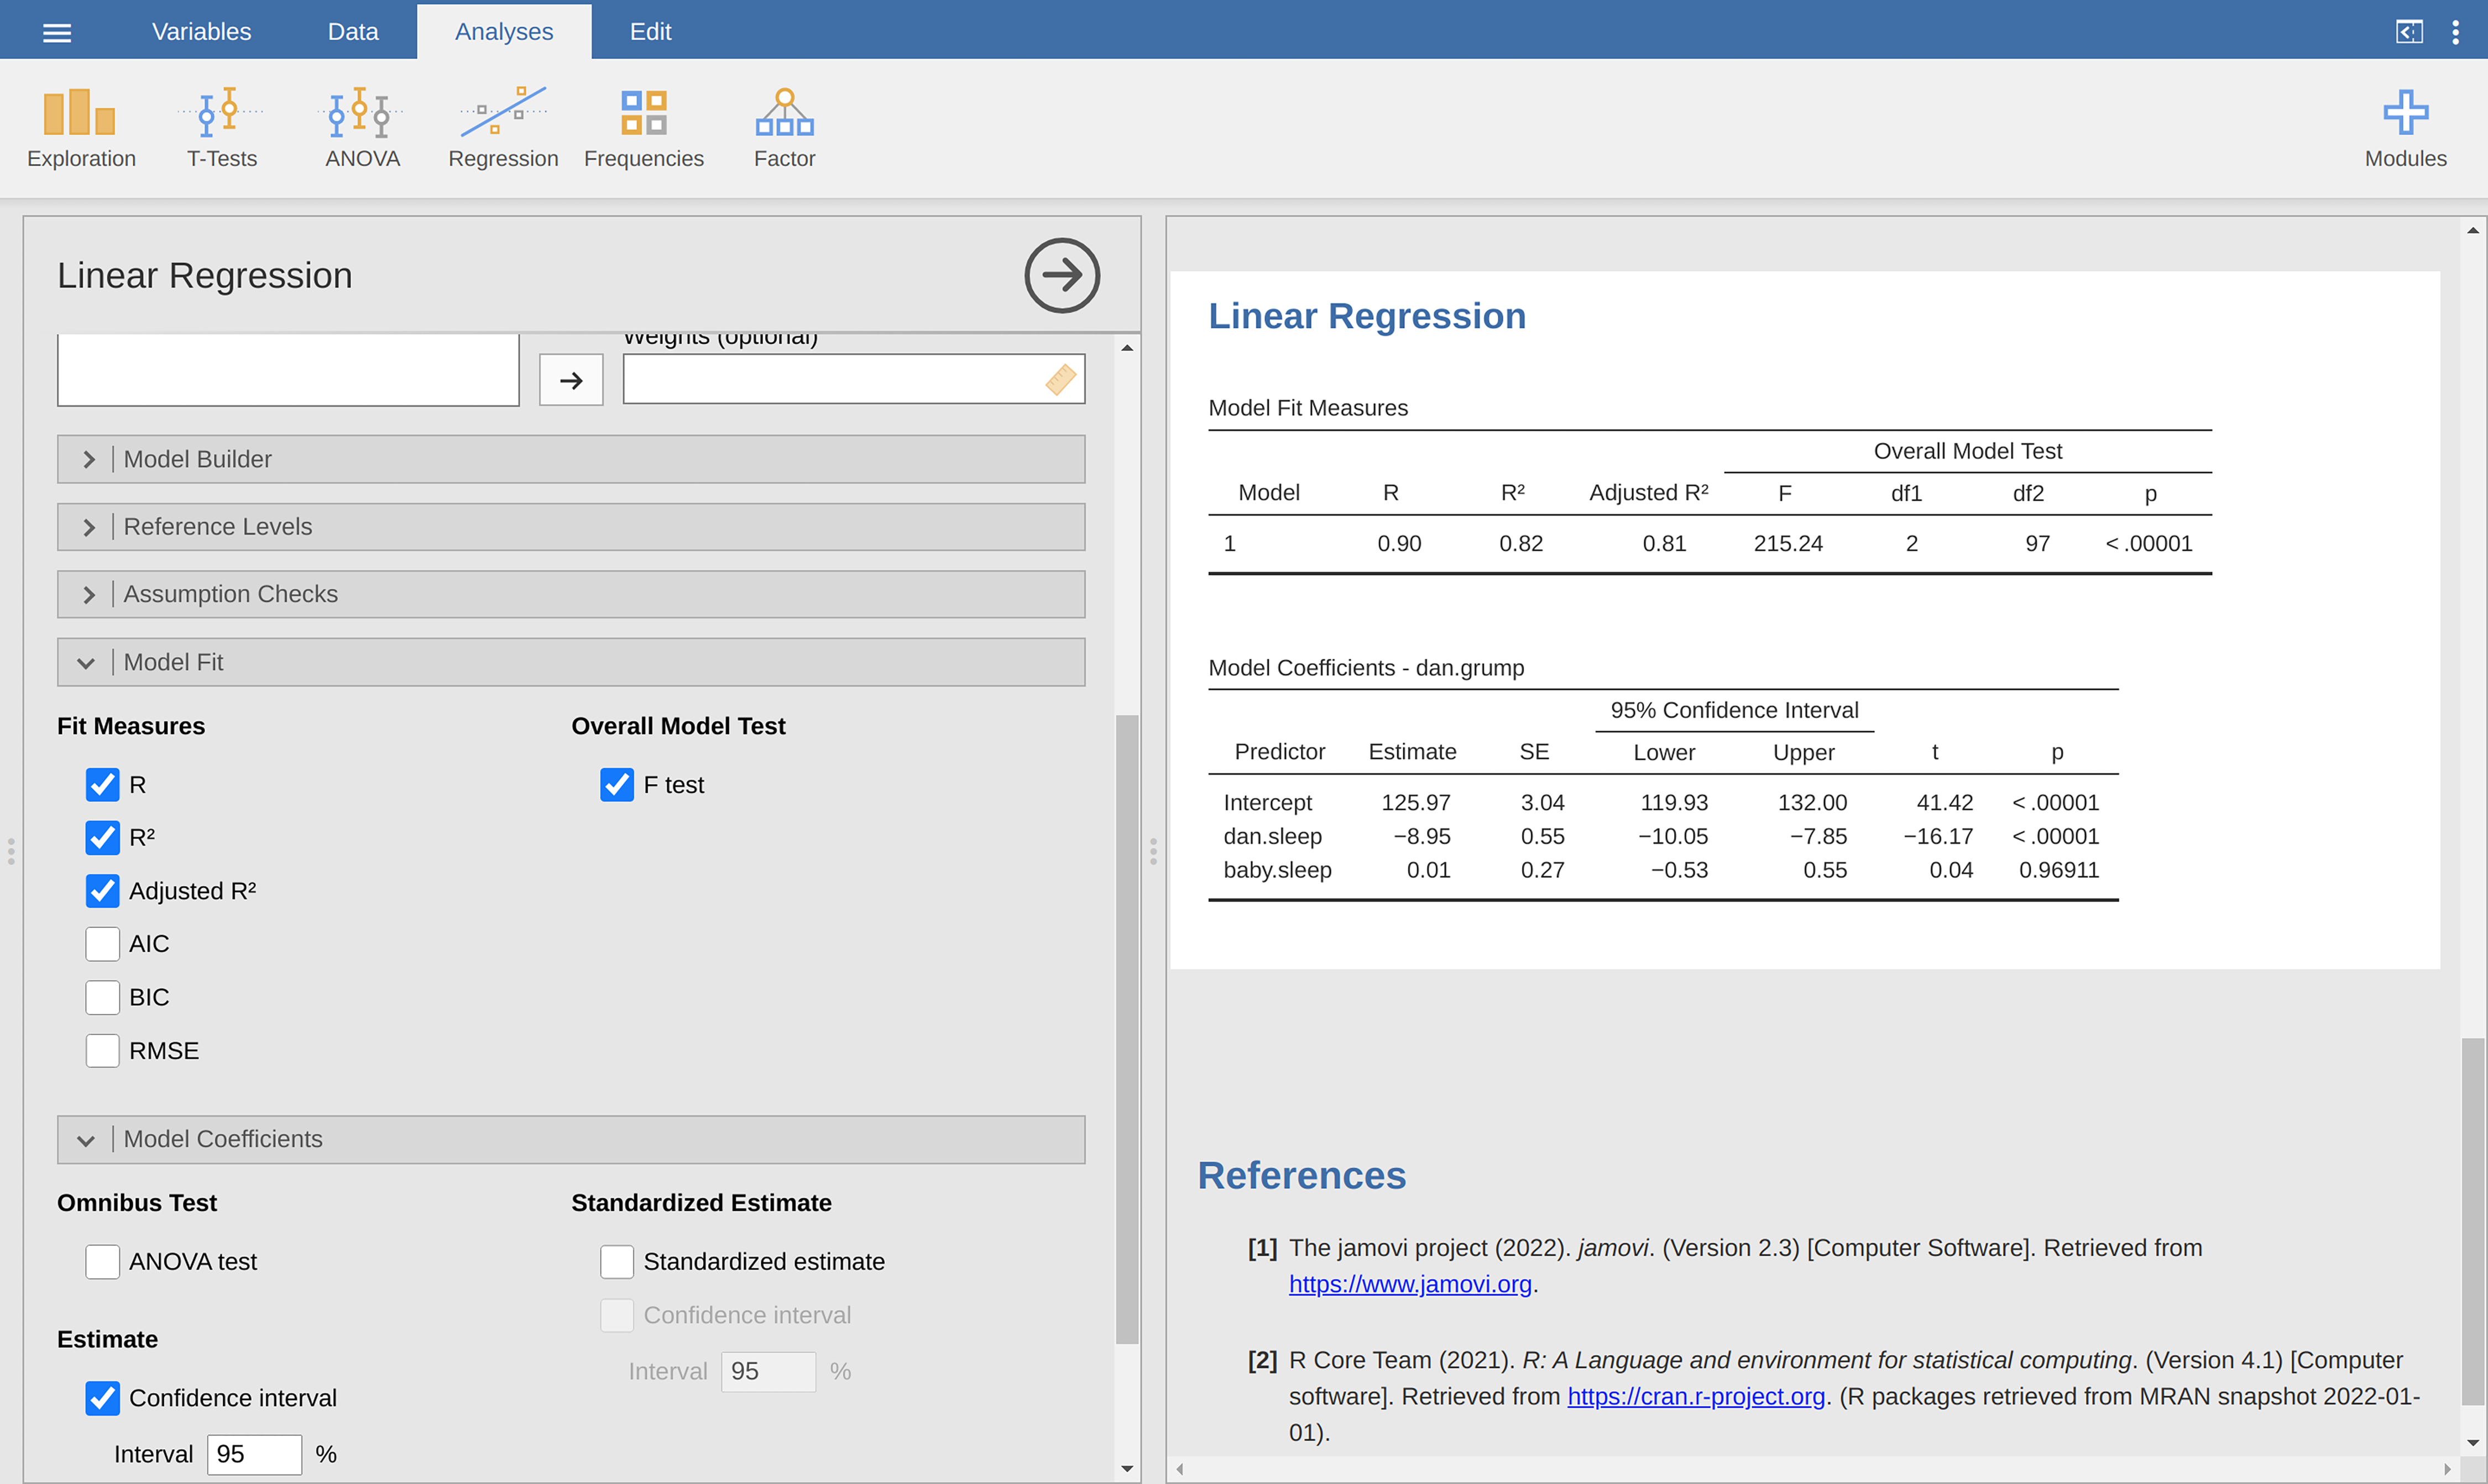Viewport: 2488px width, 1484px height.
Task: Click the results panel vertical scrollbar thumb
Action: coord(2473,1221)
